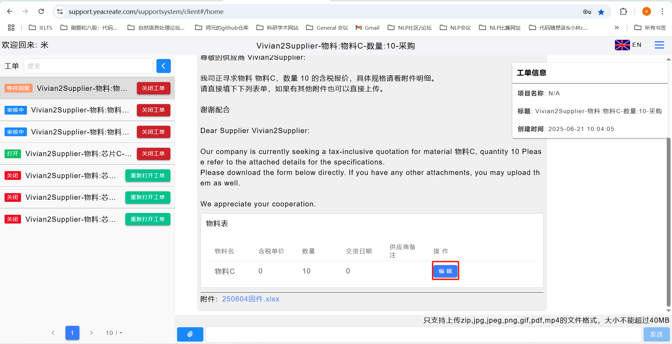Expand the page size 10 dropdown
This screenshot has height=344, width=672.
click(114, 333)
